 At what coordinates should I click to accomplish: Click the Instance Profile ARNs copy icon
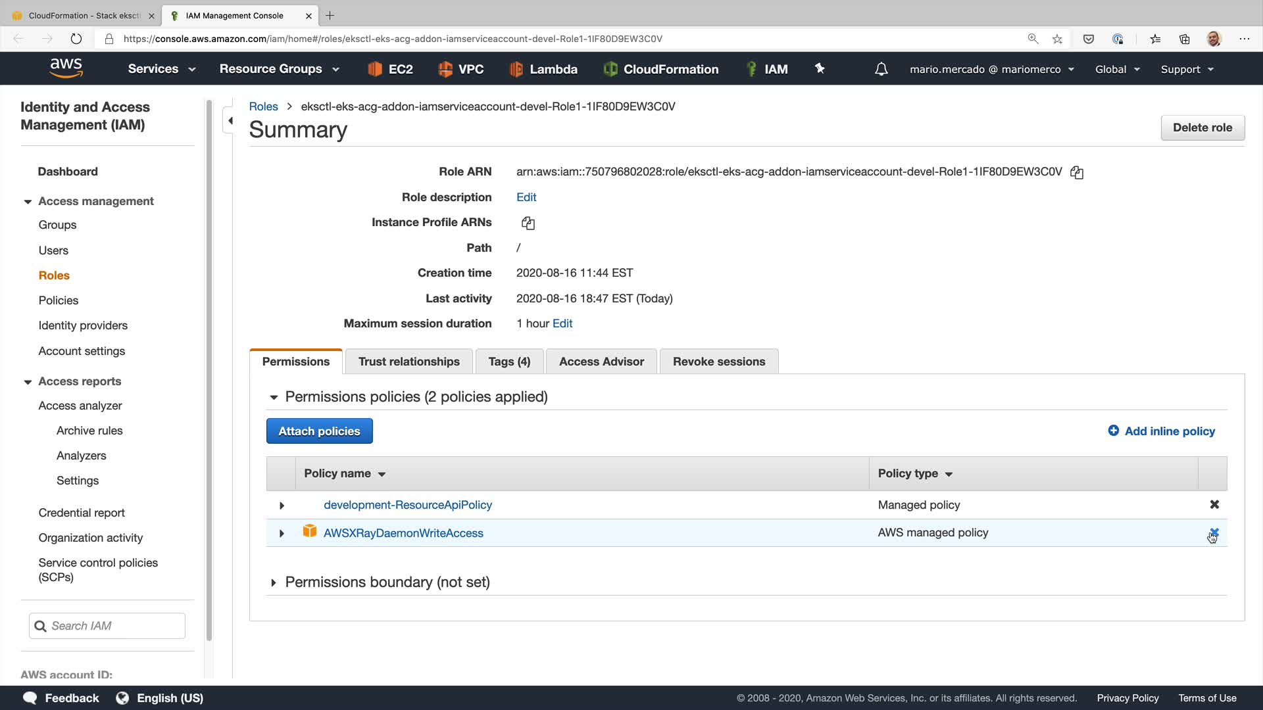click(x=528, y=224)
